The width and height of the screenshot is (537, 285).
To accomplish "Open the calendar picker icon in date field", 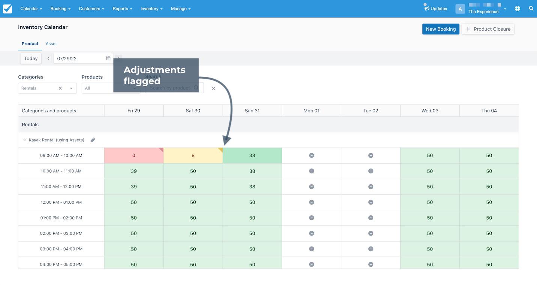I will pyautogui.click(x=108, y=58).
